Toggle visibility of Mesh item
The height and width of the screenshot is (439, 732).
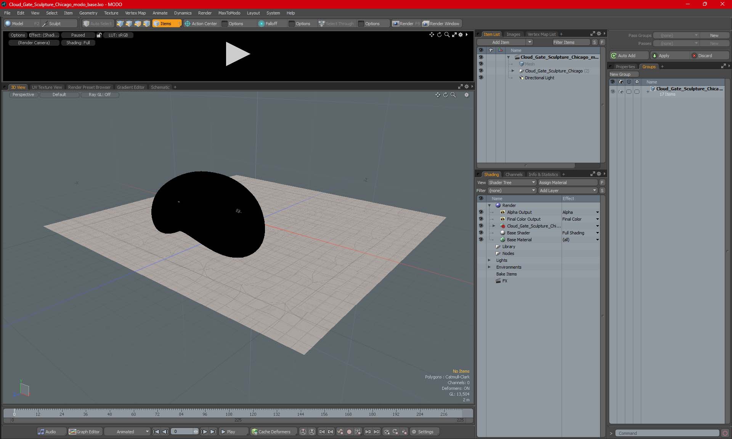pos(481,64)
